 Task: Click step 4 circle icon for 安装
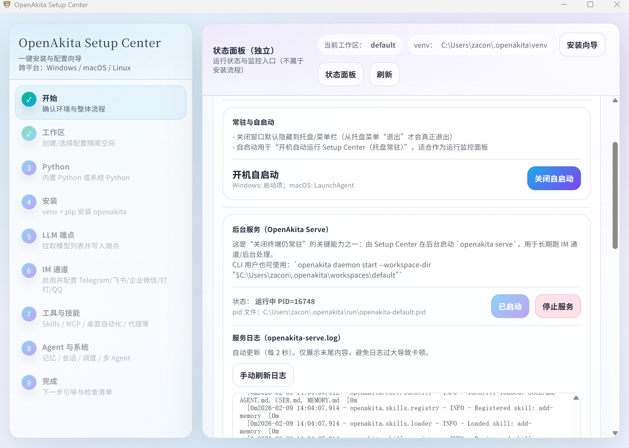click(29, 202)
